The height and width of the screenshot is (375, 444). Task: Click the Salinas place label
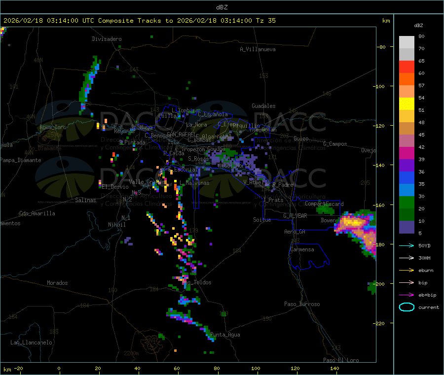click(85, 200)
